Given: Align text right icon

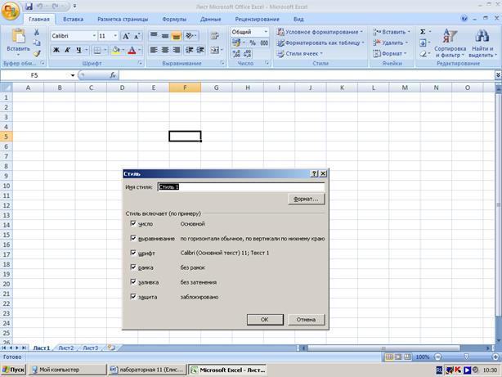Looking at the screenshot, I should pos(177,50).
